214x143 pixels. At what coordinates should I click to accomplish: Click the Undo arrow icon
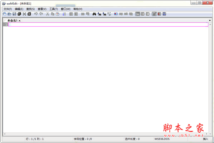pyautogui.click(x=36, y=14)
